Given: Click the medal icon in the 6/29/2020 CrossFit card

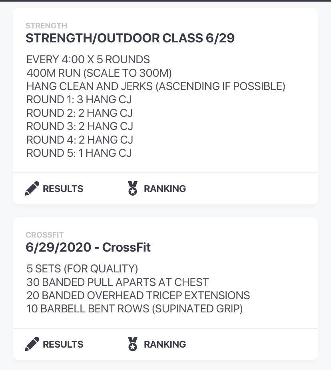Looking at the screenshot, I should 133,344.
